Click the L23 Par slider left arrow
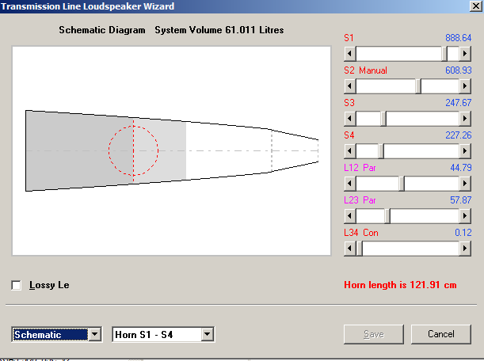 pyautogui.click(x=349, y=216)
